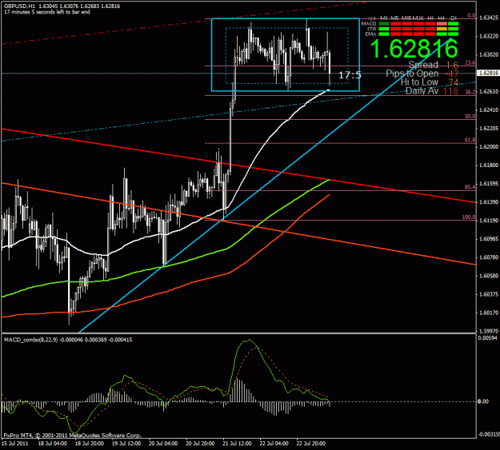Click the 21 Jul 12:00 time axis label
Image resolution: width=500 pixels, height=450 pixels.
click(237, 444)
